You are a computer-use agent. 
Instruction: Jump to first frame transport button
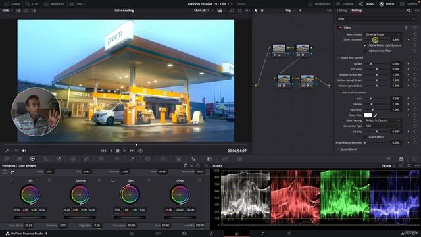(x=103, y=151)
